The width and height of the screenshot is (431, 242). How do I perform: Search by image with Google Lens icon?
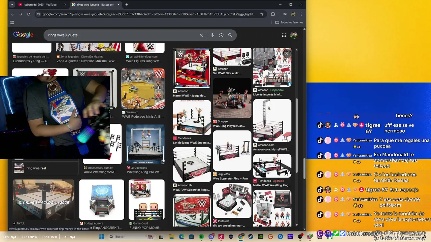tap(221, 35)
